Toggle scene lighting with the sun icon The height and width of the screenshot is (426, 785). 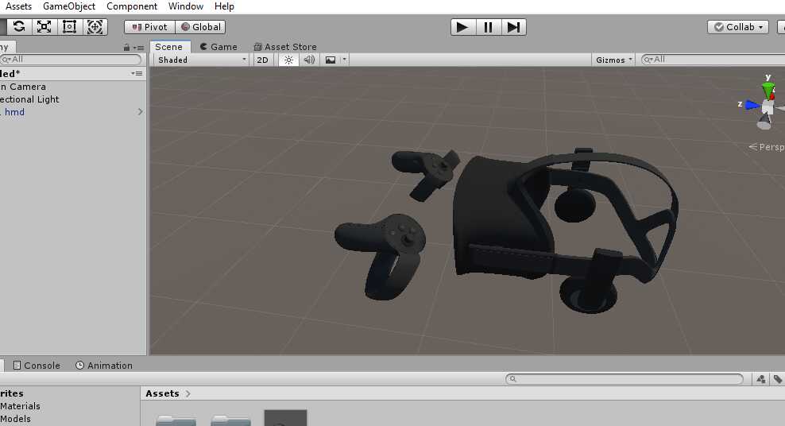point(288,60)
